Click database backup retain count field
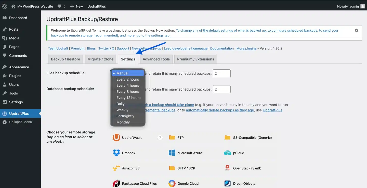 [222, 89]
